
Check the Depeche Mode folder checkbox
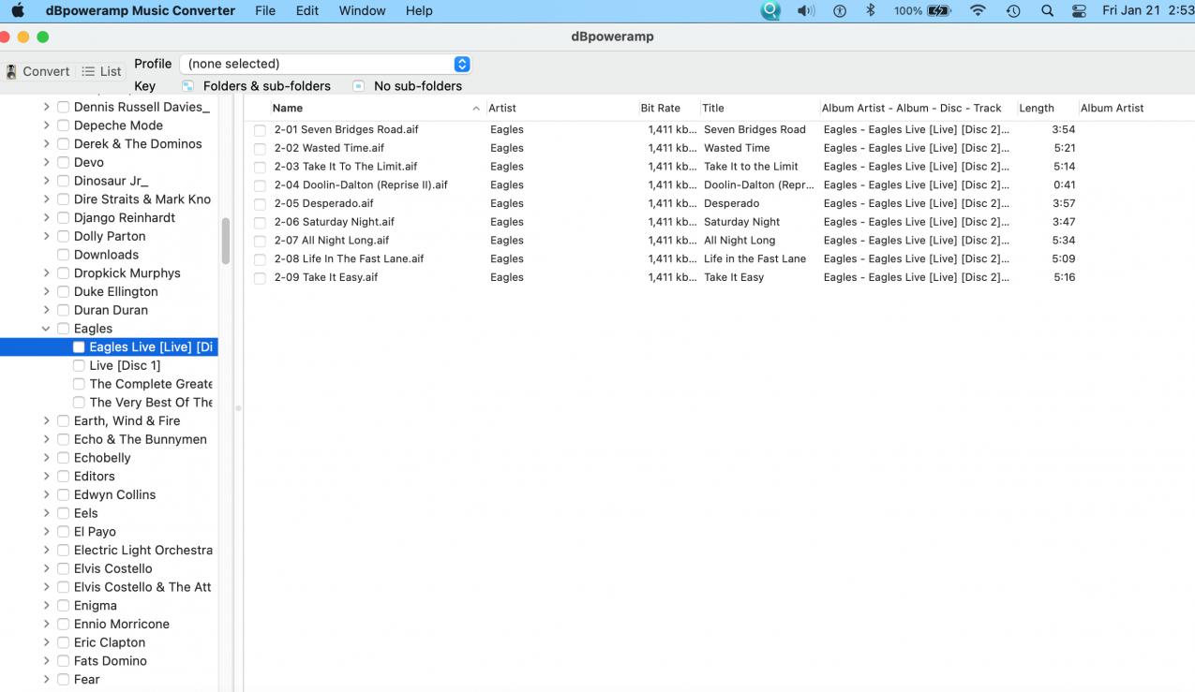(64, 125)
